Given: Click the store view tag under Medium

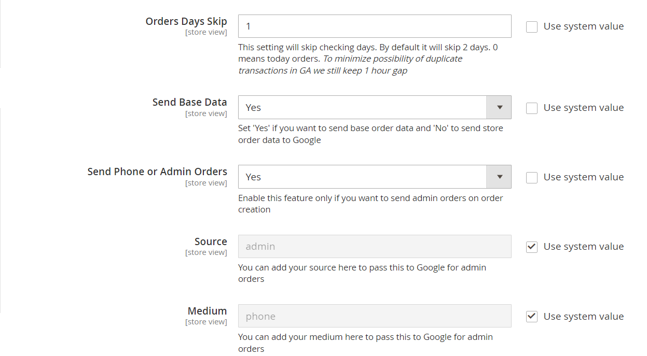Looking at the screenshot, I should (206, 322).
